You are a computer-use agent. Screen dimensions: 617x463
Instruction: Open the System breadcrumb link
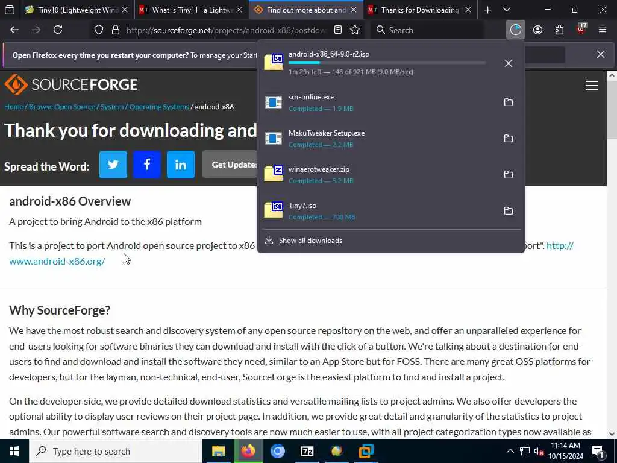[x=112, y=107]
